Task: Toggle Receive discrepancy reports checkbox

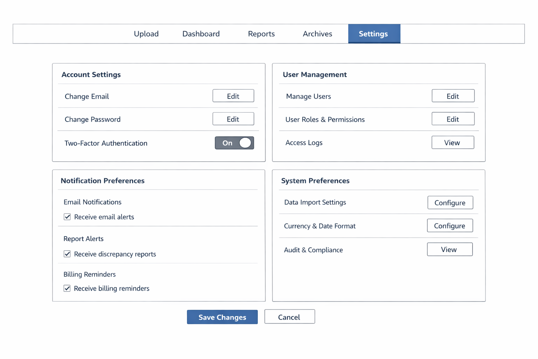Action: click(x=67, y=254)
